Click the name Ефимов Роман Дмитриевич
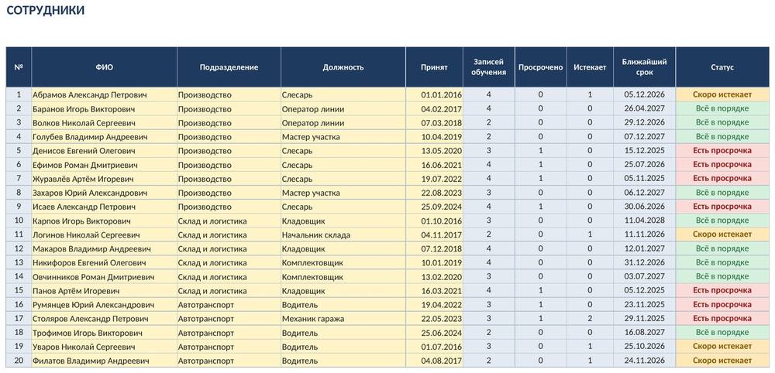The height and width of the screenshot is (373, 775). pyautogui.click(x=85, y=165)
